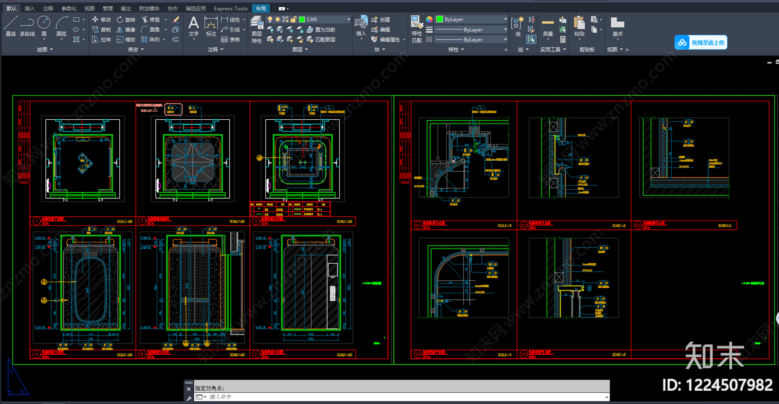Click the Erase (eraser) icon in 修改 panel
Image resolution: width=779 pixels, height=404 pixels.
[x=176, y=19]
